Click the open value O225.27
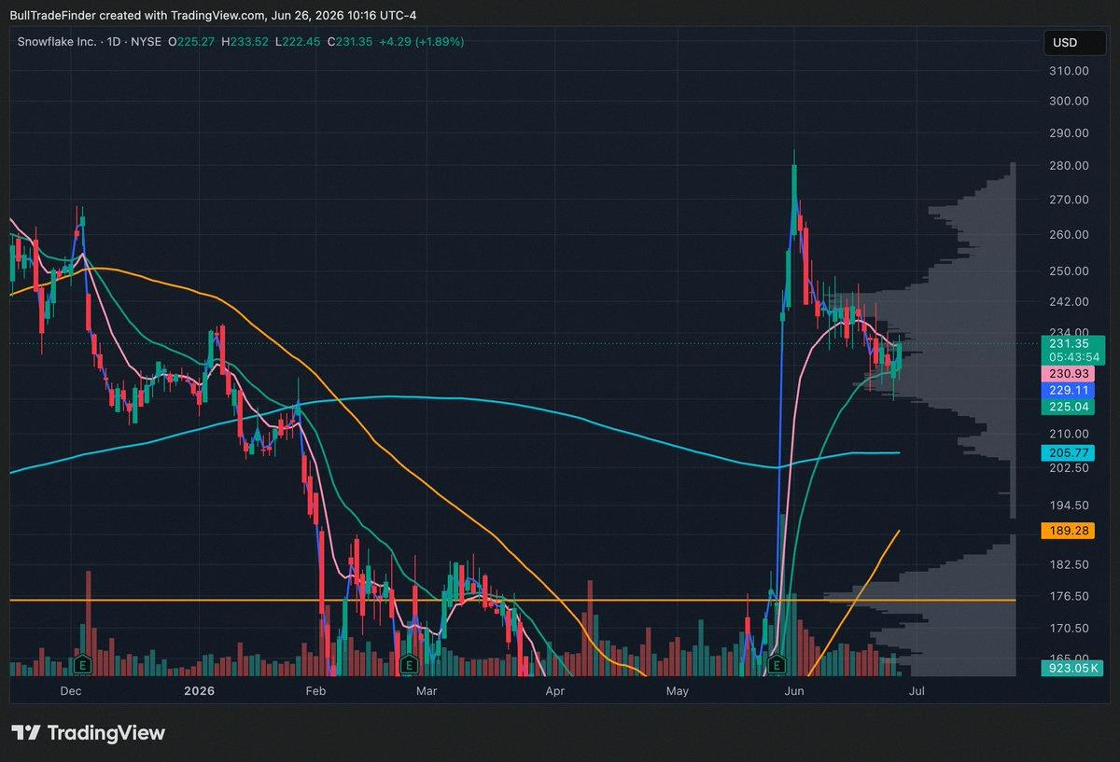1120x762 pixels. coord(192,42)
